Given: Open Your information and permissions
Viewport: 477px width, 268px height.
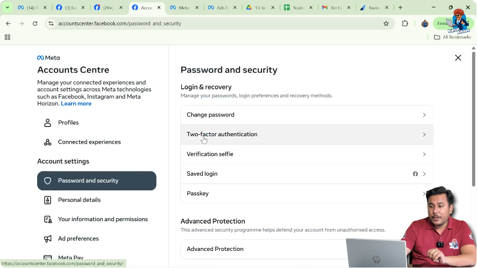Looking at the screenshot, I should [x=97, y=219].
